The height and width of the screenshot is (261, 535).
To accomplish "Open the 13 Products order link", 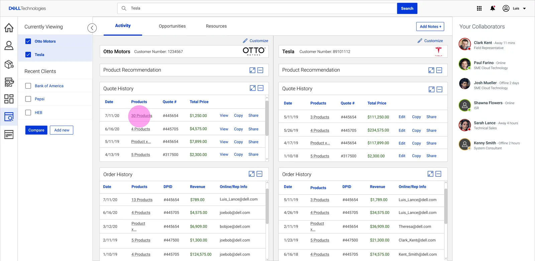I will (x=142, y=200).
